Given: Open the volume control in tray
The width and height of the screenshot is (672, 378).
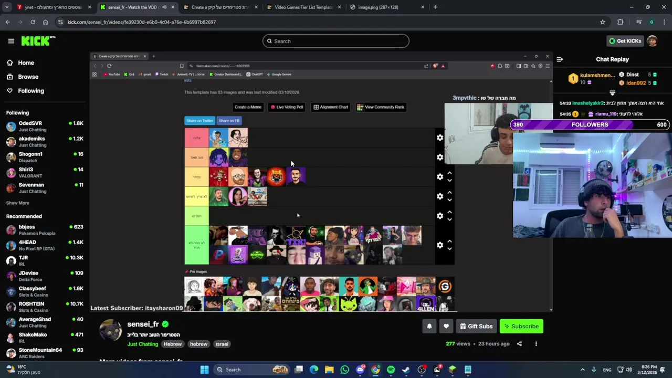Looking at the screenshot, I should click(629, 370).
